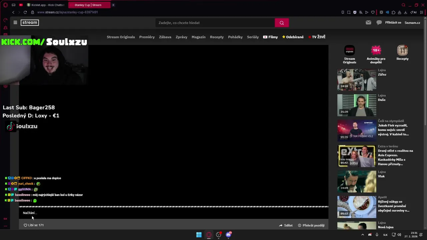Take a snapshot with capture icon
The height and width of the screenshot is (240, 427).
pos(349,12)
